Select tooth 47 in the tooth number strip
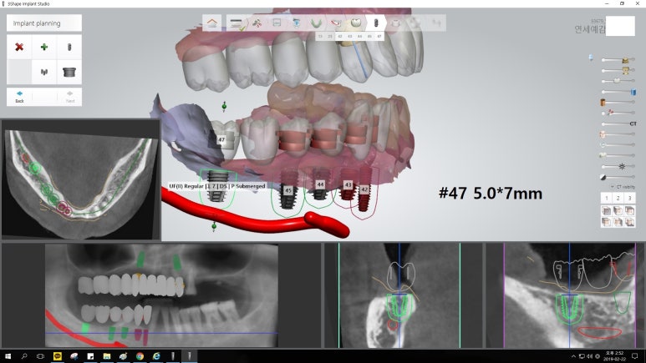 (379, 37)
